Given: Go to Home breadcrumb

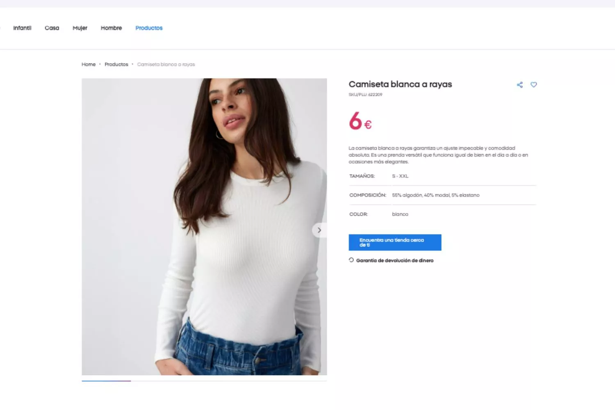Looking at the screenshot, I should [89, 64].
